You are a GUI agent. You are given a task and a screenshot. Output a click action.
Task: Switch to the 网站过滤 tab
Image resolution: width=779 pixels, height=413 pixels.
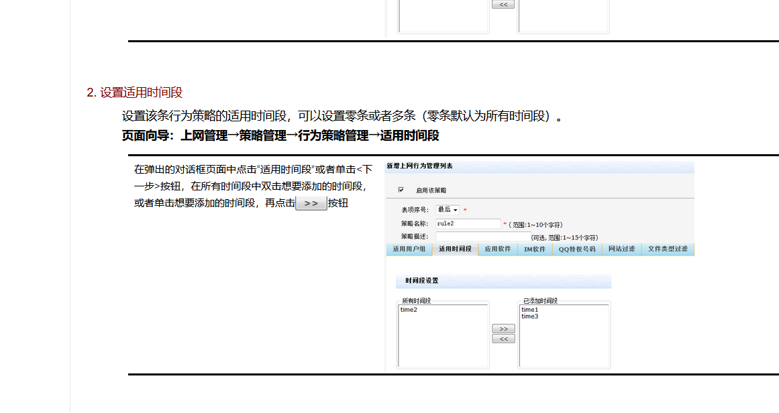(x=621, y=249)
